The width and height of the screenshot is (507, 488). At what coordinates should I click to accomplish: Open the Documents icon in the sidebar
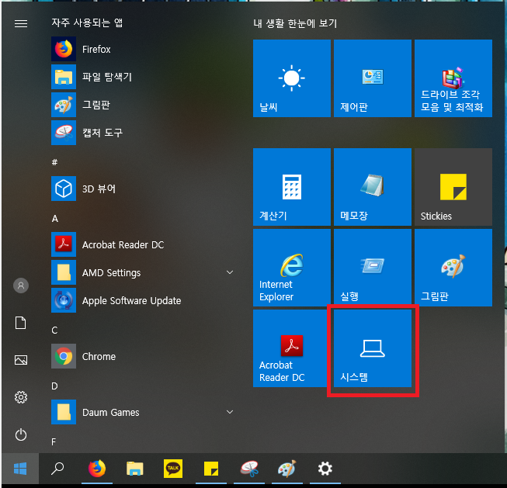click(21, 323)
